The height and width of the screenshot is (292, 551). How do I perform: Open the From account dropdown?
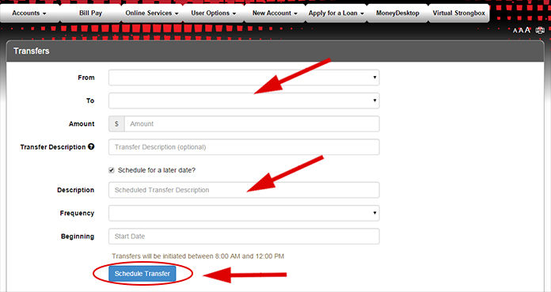(x=244, y=78)
